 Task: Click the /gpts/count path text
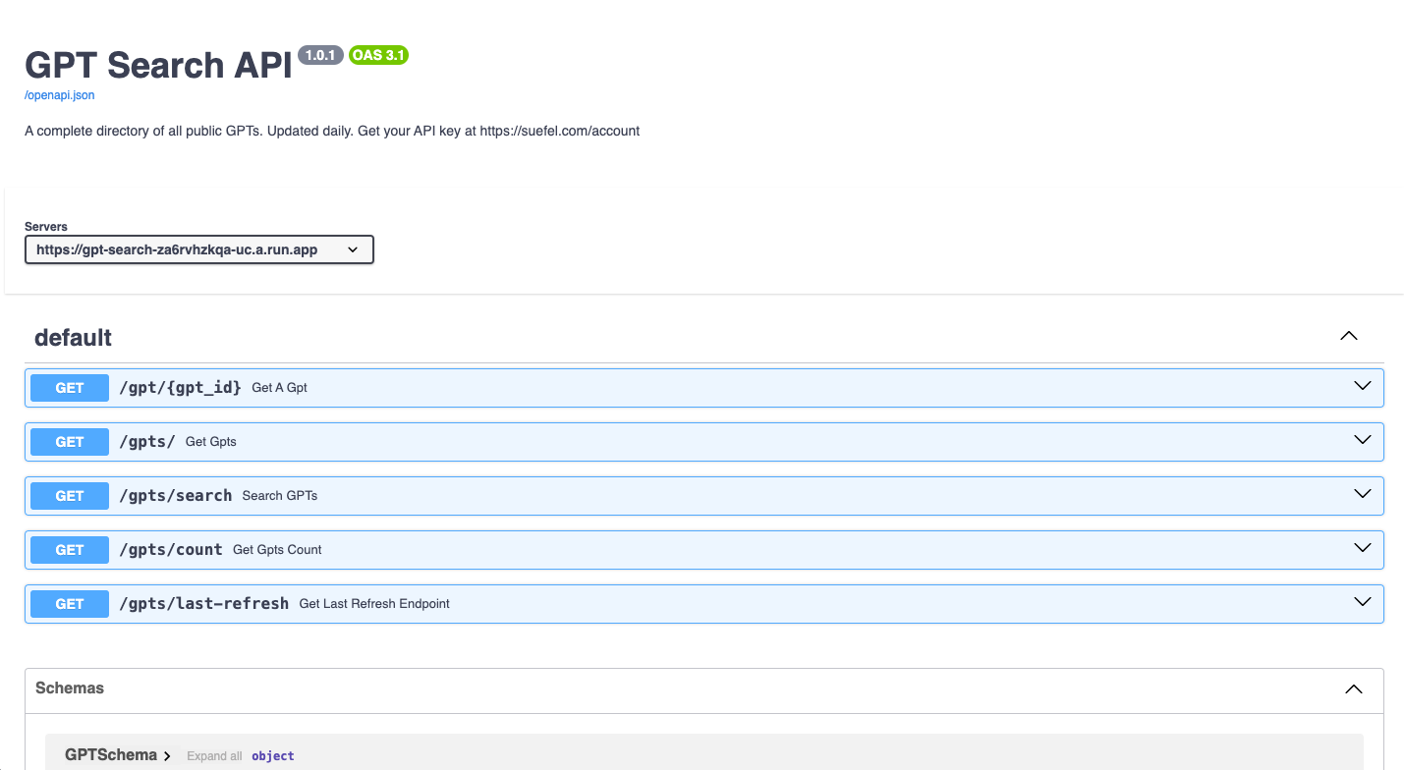tap(171, 549)
